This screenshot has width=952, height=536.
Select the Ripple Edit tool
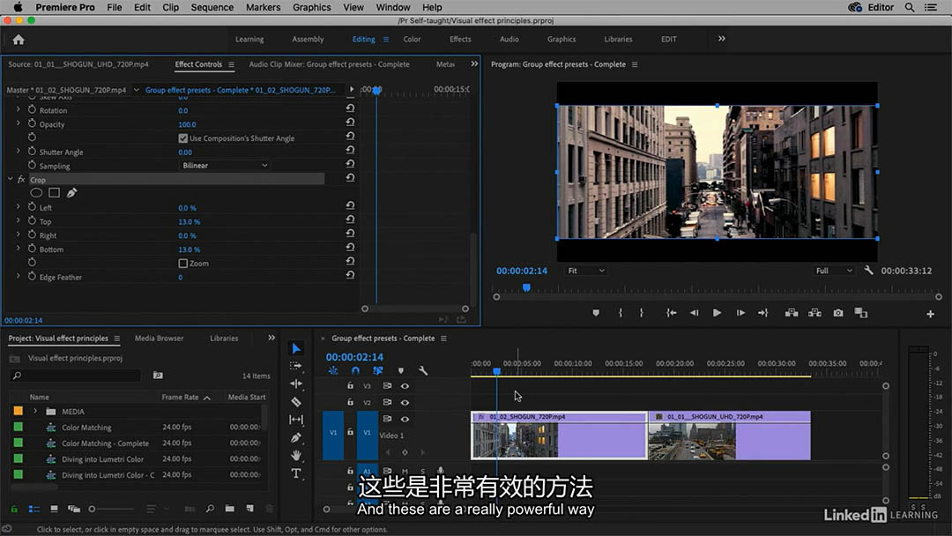coord(296,383)
